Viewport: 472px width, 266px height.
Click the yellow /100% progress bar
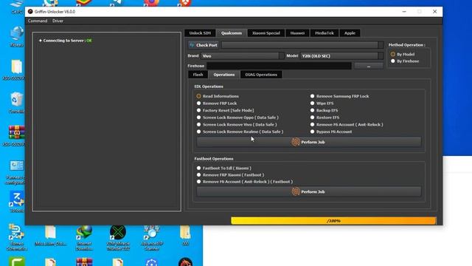(x=333, y=221)
